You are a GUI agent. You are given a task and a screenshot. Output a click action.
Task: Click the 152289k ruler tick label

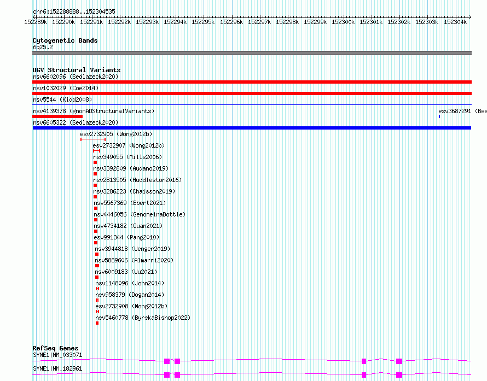pyautogui.click(x=36, y=22)
